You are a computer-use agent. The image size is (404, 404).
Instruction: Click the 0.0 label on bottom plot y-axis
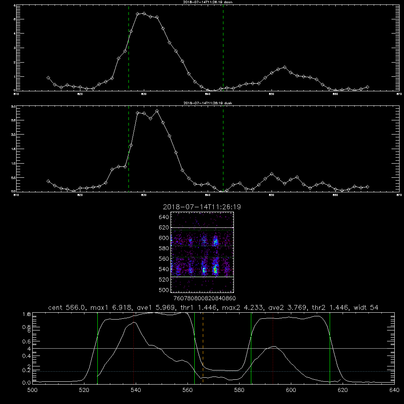point(27,383)
